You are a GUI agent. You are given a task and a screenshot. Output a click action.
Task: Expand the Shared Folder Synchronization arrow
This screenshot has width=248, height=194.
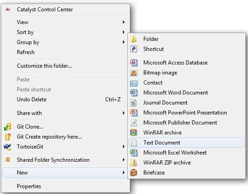[x=123, y=160]
